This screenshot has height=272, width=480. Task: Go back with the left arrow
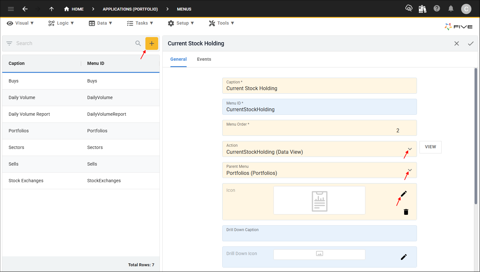click(x=25, y=9)
